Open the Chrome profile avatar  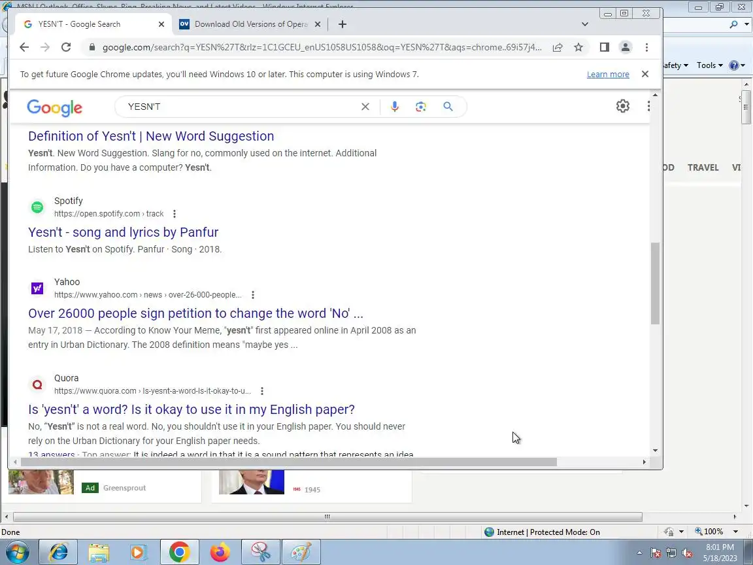point(626,47)
